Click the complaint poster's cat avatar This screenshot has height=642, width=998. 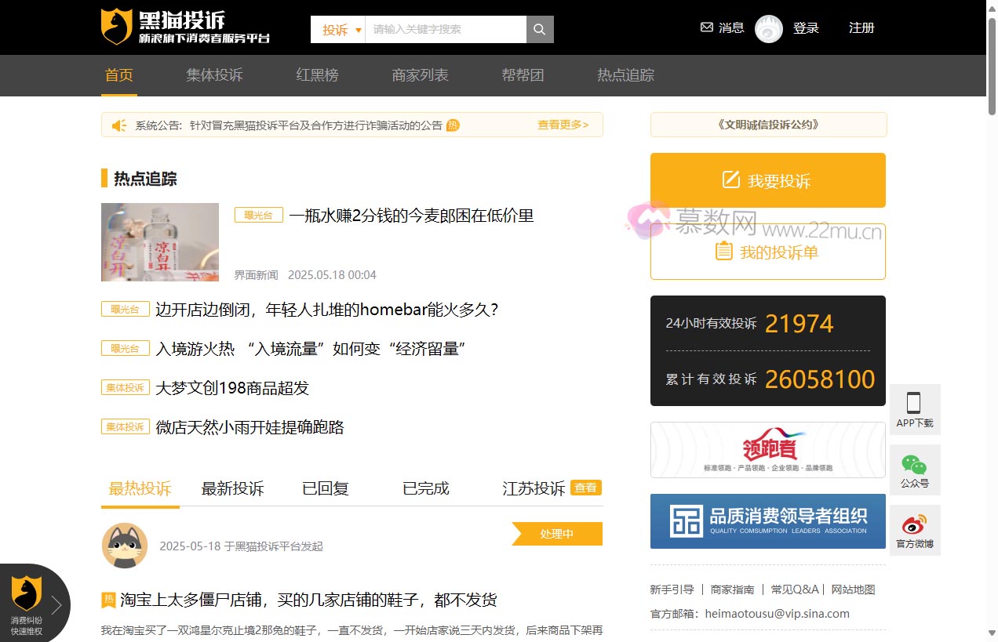[125, 545]
